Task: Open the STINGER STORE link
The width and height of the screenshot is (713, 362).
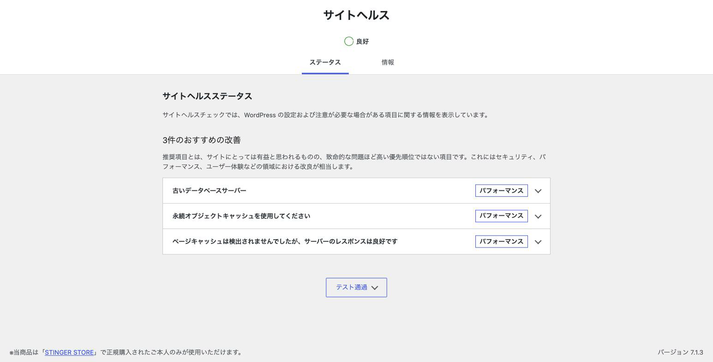Action: pos(69,352)
